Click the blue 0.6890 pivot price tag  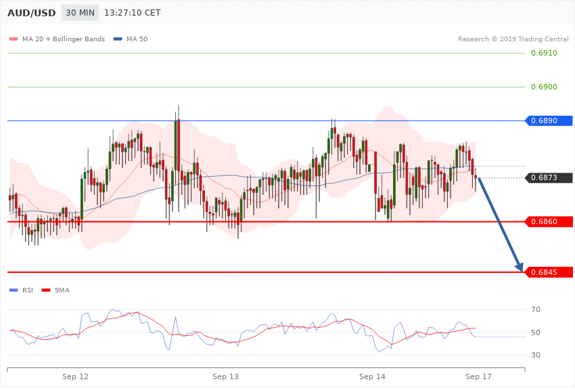point(549,121)
